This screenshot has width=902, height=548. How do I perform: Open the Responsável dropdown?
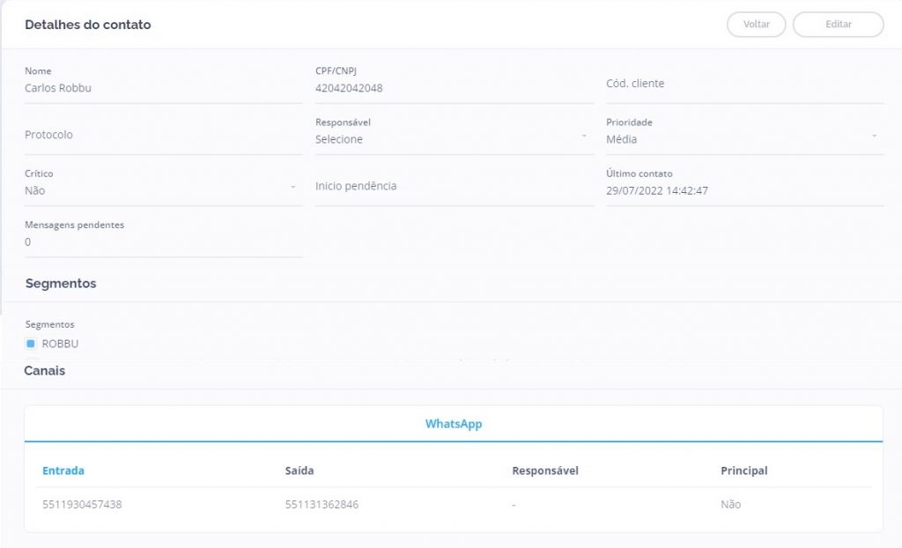(x=454, y=139)
